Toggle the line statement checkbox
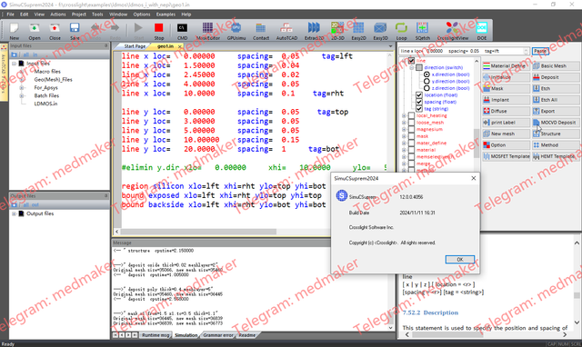This screenshot has width=582, height=347. click(x=411, y=61)
